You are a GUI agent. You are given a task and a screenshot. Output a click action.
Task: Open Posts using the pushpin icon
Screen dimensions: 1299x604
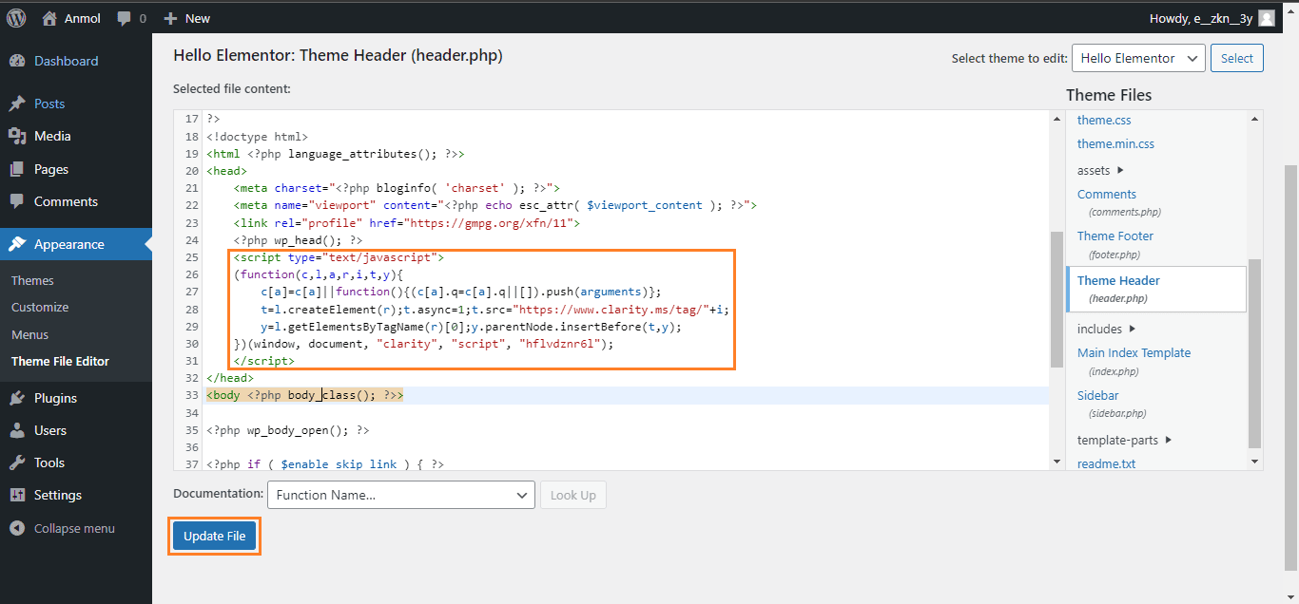19,103
